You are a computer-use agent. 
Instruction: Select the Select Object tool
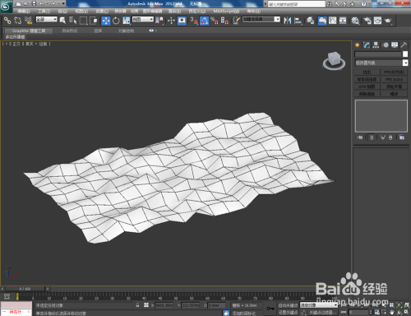(62, 21)
